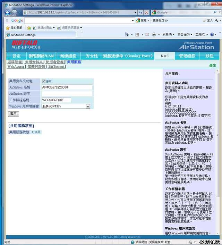Open the Windows client language dropdown
The image size is (222, 245).
88,107
